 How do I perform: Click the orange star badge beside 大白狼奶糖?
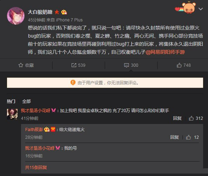pos(57,12)
